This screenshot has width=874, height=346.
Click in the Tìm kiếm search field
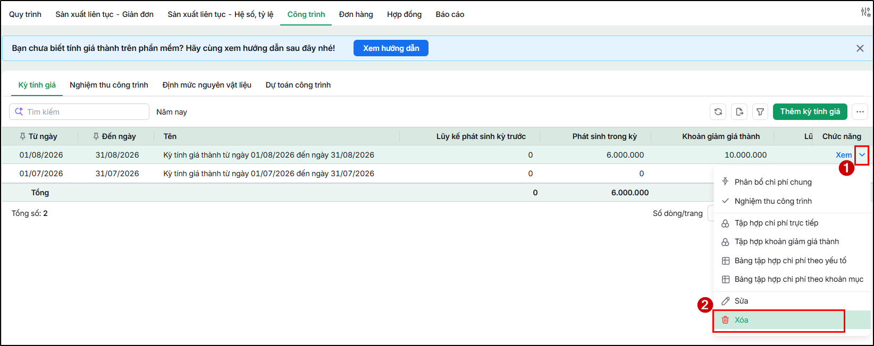(x=79, y=111)
